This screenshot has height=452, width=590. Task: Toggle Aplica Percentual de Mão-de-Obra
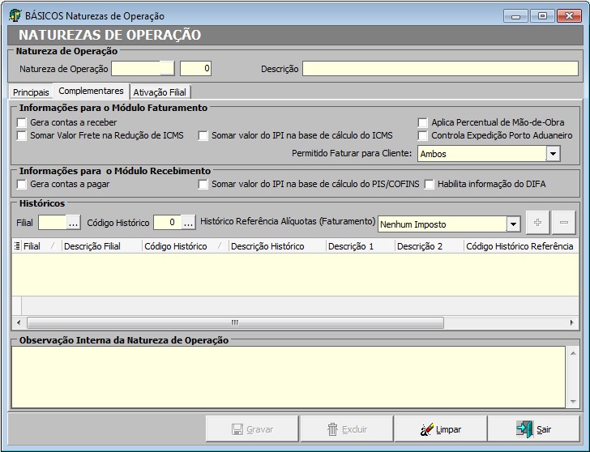pos(423,122)
